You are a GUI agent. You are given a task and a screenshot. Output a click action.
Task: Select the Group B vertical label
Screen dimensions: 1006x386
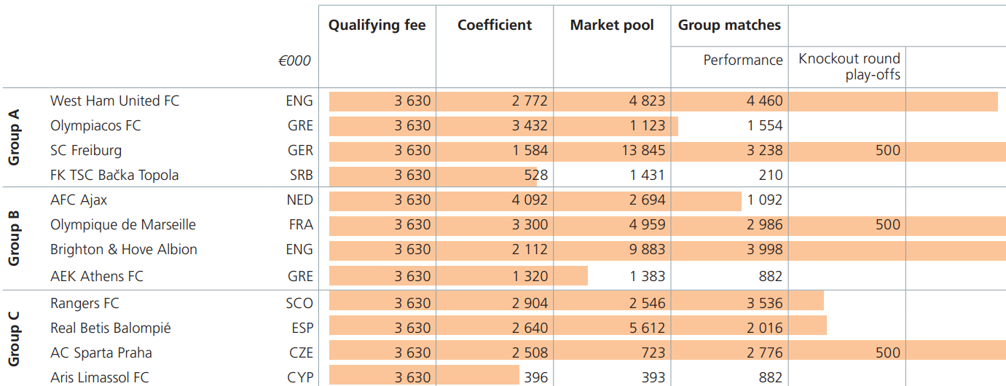pos(14,238)
